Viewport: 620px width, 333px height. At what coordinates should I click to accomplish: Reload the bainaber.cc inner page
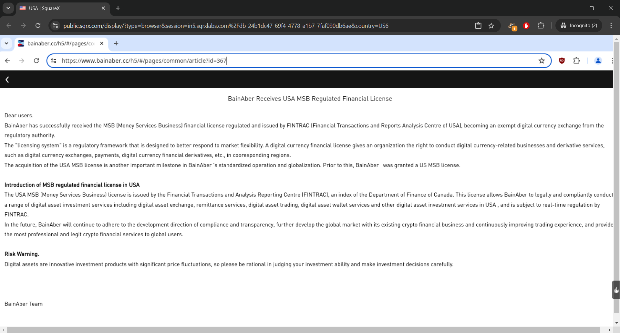(36, 61)
